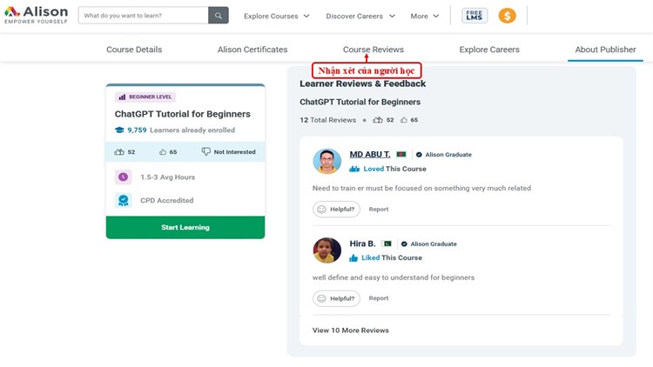Screen dimensions: 653x367
Task: Open the Alison Certificates tab
Action: pyautogui.click(x=252, y=50)
